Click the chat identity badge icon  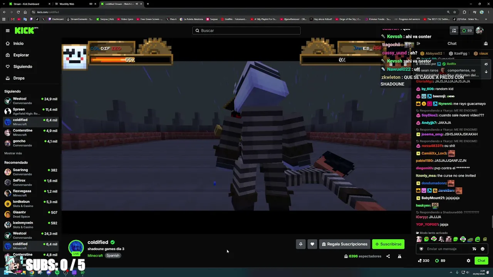click(x=421, y=249)
